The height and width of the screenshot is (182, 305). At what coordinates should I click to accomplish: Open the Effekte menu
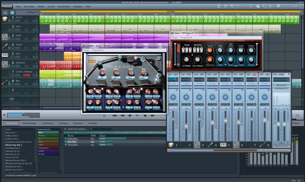coord(41,6)
